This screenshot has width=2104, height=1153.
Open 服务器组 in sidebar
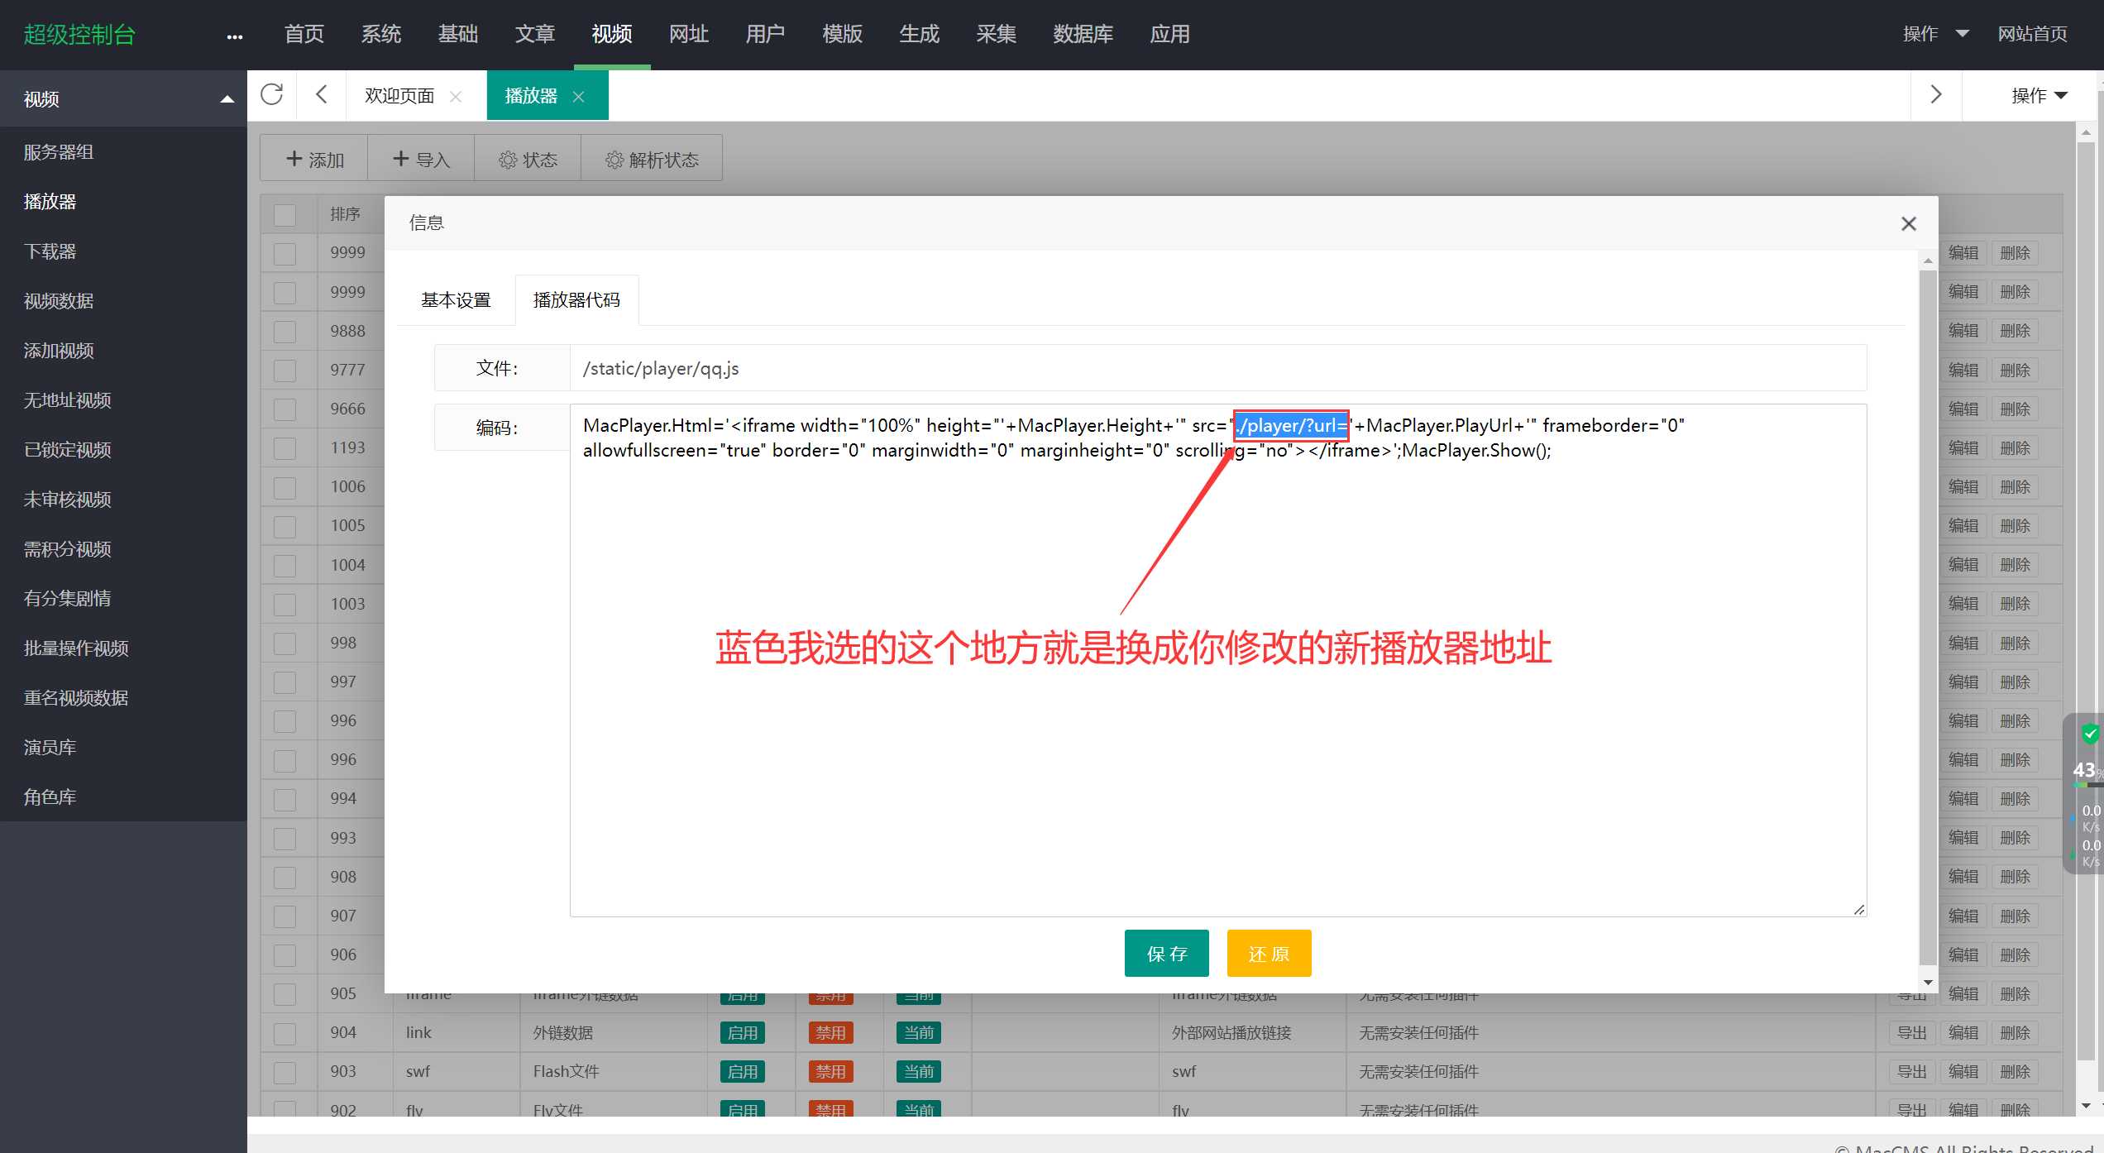59,152
